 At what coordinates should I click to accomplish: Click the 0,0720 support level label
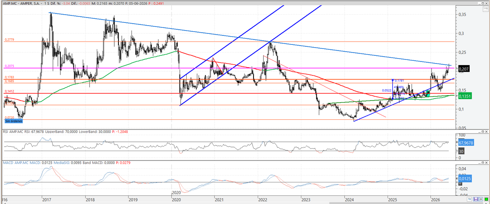pyautogui.click(x=10, y=117)
